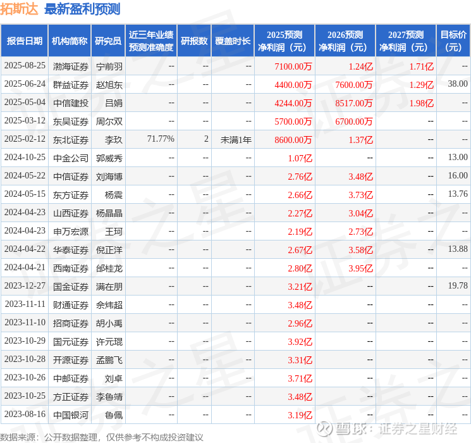Click the 2025预测净利润 header
The image size is (471, 443).
click(284, 41)
